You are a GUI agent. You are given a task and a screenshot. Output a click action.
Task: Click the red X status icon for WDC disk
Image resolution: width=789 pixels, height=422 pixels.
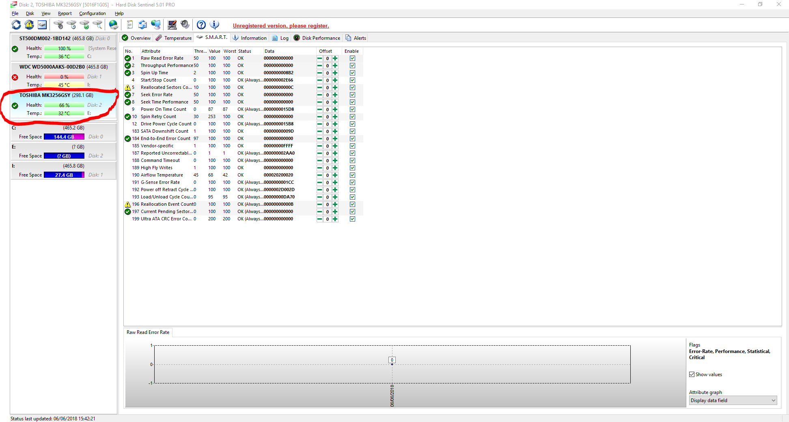15,77
